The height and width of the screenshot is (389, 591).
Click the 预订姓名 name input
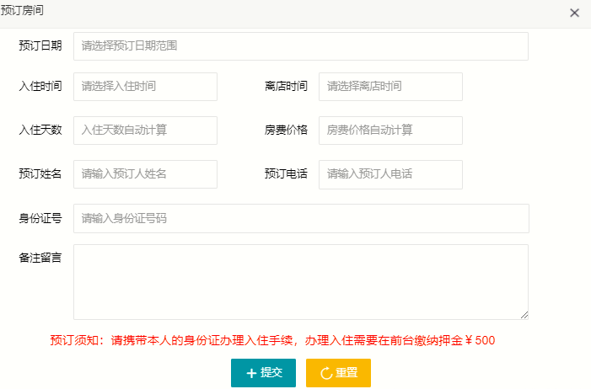click(145, 174)
